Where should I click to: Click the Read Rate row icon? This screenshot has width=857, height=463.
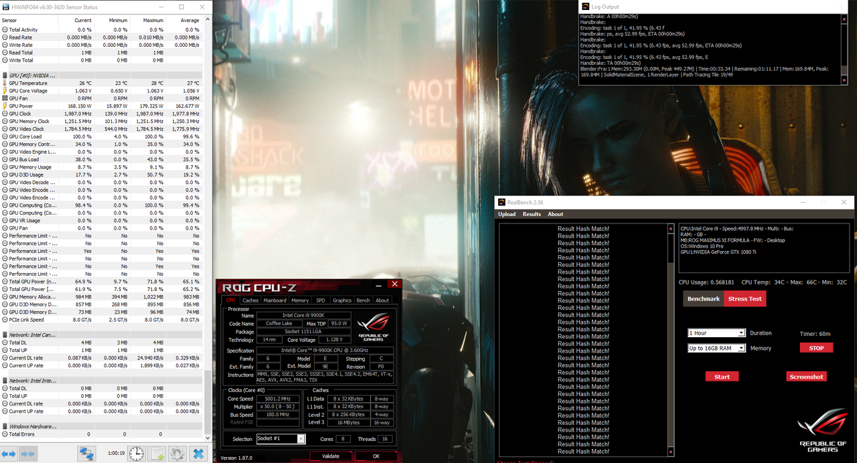5,37
